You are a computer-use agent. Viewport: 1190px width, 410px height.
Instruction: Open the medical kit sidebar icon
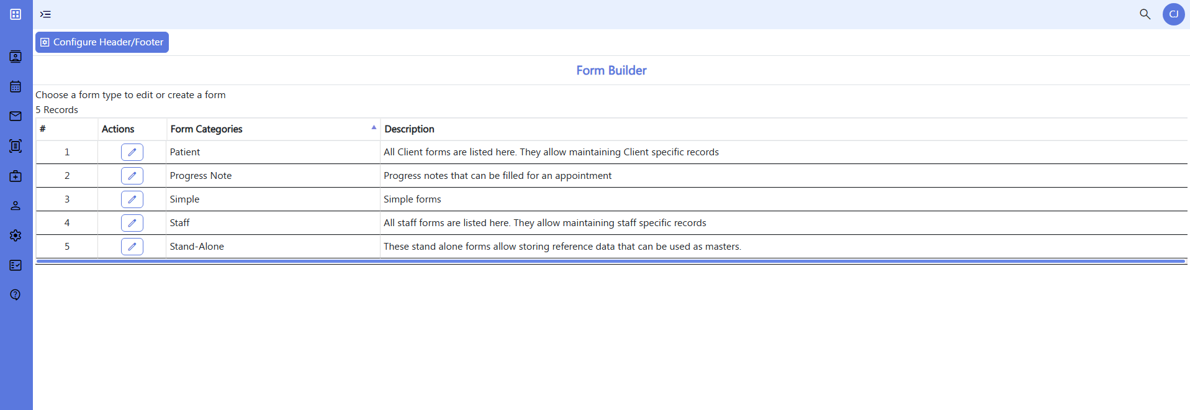point(16,176)
